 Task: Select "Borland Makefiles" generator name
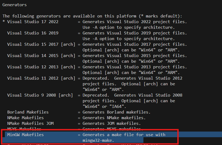[28, 112]
